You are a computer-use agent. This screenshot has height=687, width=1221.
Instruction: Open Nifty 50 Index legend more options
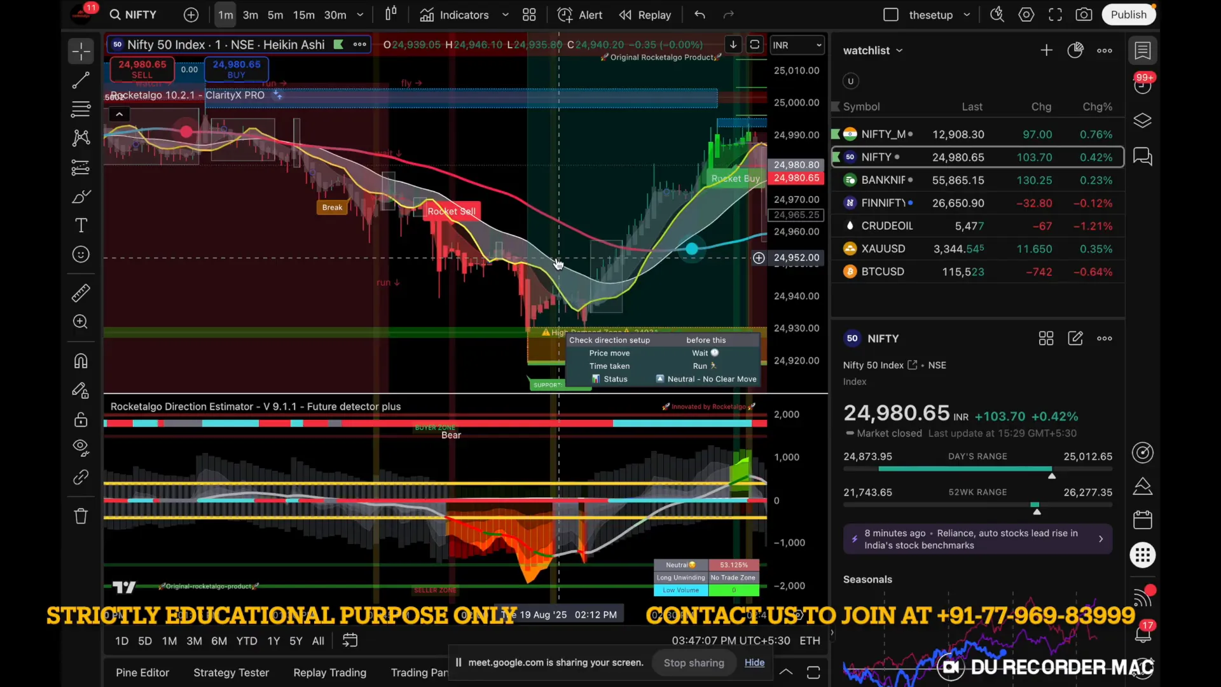tap(359, 45)
